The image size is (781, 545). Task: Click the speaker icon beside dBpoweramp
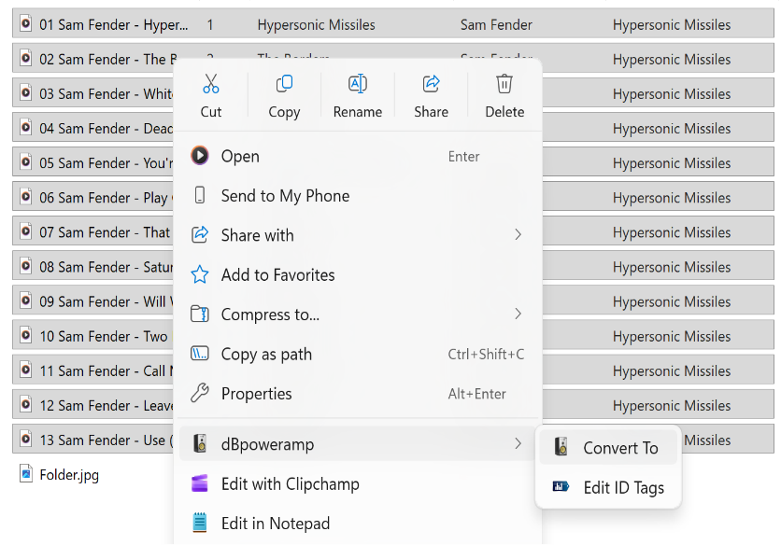200,443
